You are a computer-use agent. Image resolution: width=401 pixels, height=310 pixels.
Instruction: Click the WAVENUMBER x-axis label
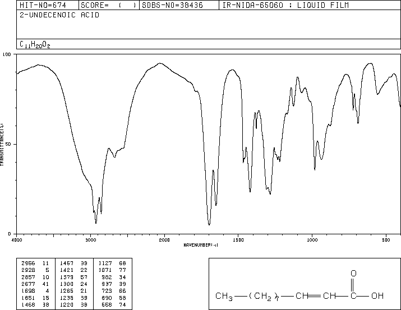(x=201, y=245)
